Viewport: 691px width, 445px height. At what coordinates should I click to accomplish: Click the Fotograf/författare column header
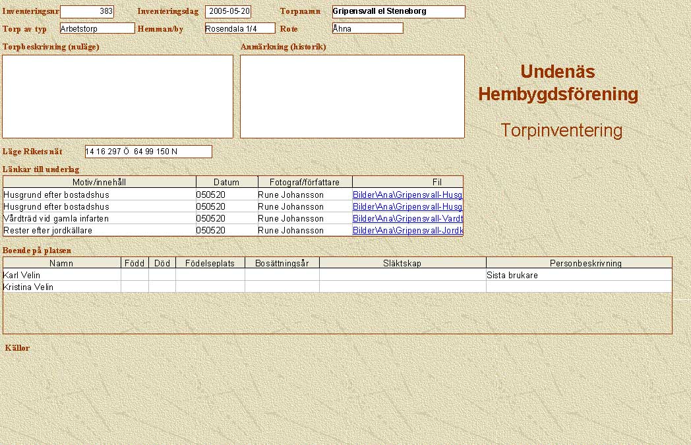pyautogui.click(x=305, y=182)
